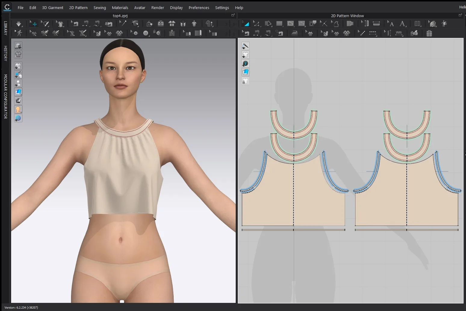Click the CLO logo button
The image size is (466, 311).
[x=7, y=7]
